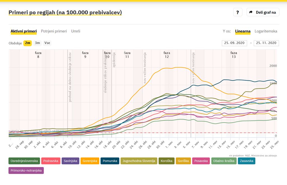Set Y axis to Linearna scale

pyautogui.click(x=243, y=31)
